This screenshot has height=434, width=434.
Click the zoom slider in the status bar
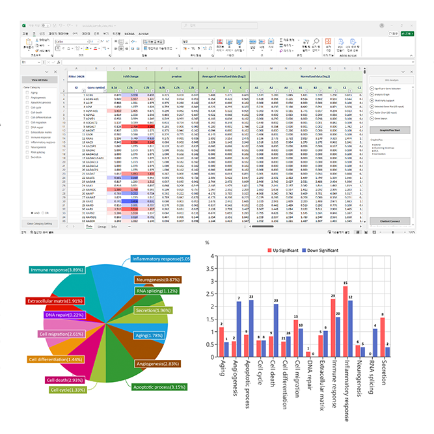tap(393, 232)
